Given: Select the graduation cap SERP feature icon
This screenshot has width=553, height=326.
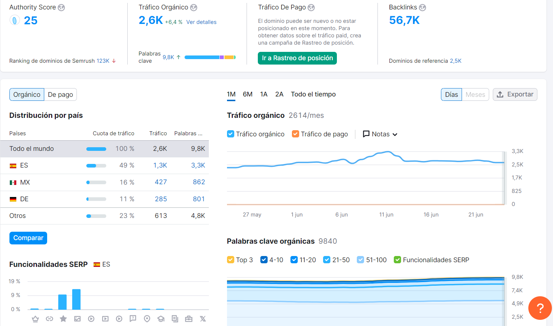Looking at the screenshot, I should [x=161, y=319].
